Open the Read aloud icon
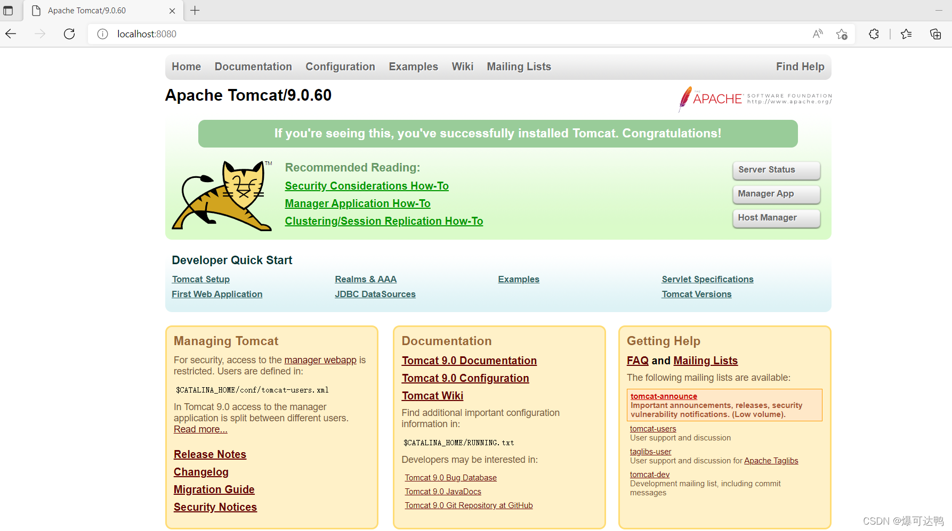The height and width of the screenshot is (531, 952). click(x=818, y=34)
